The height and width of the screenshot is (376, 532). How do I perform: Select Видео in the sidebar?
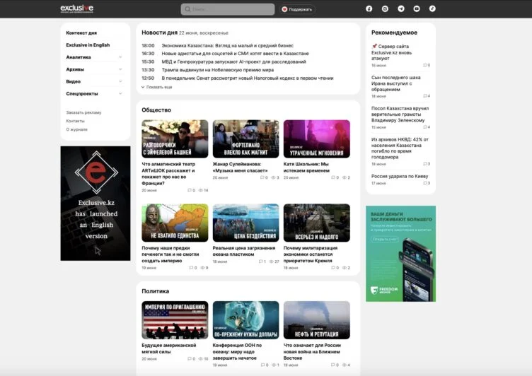[x=74, y=81]
